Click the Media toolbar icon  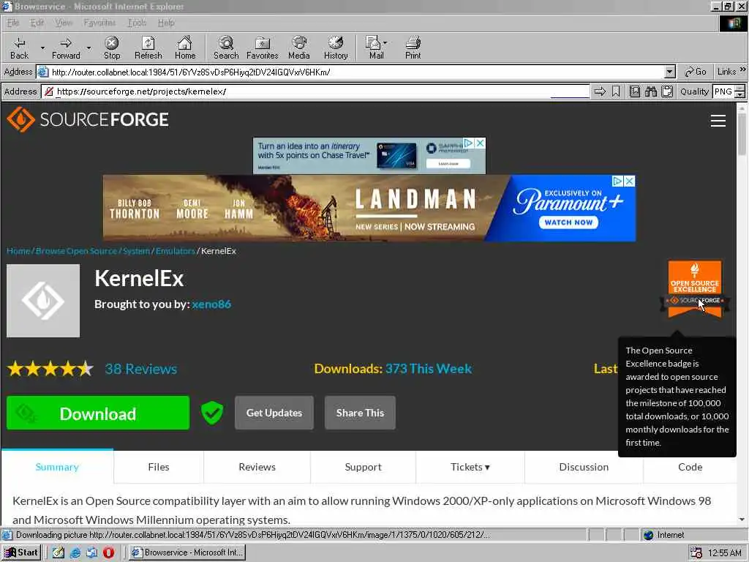(x=299, y=48)
